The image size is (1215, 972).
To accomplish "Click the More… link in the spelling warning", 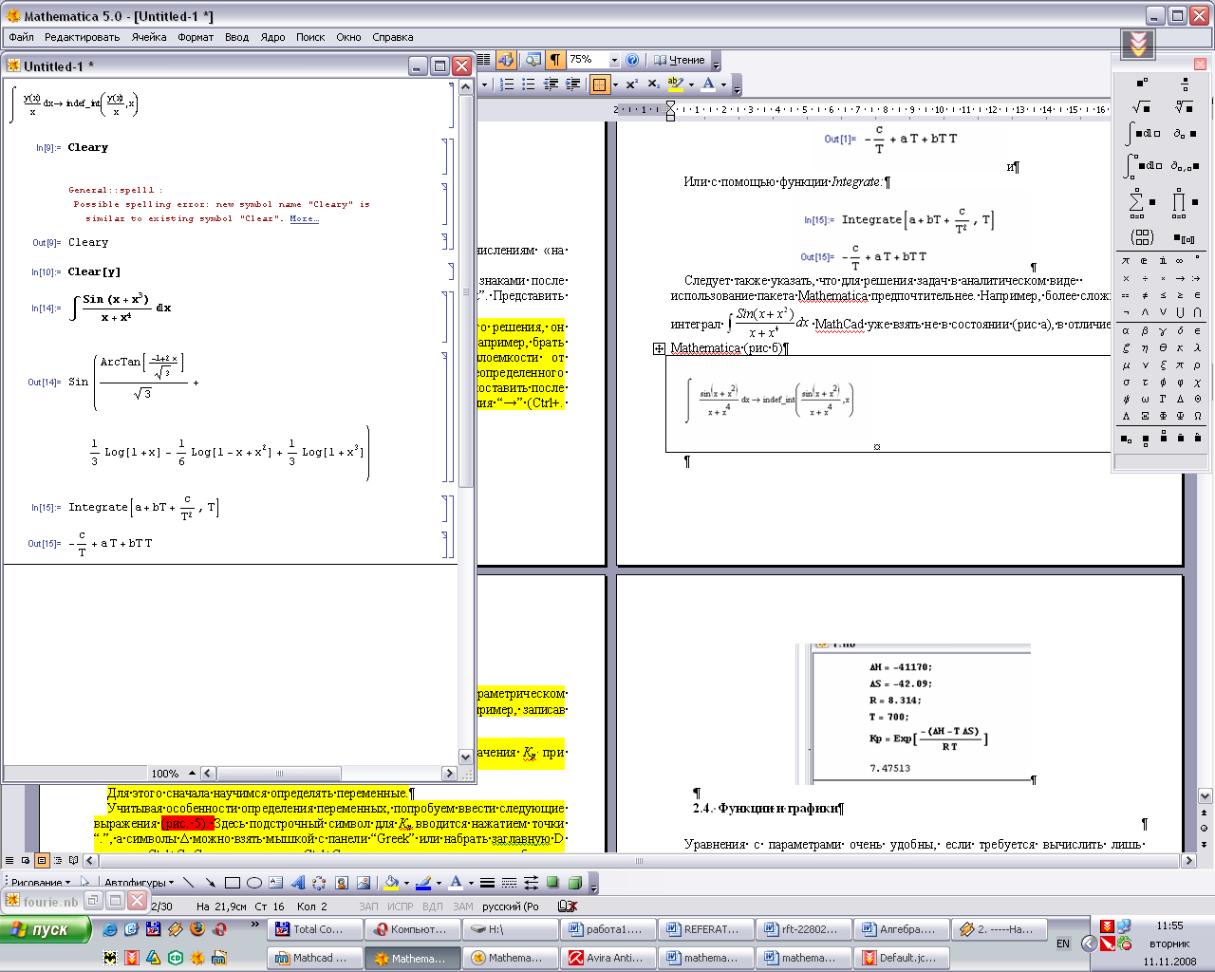I will (304, 218).
